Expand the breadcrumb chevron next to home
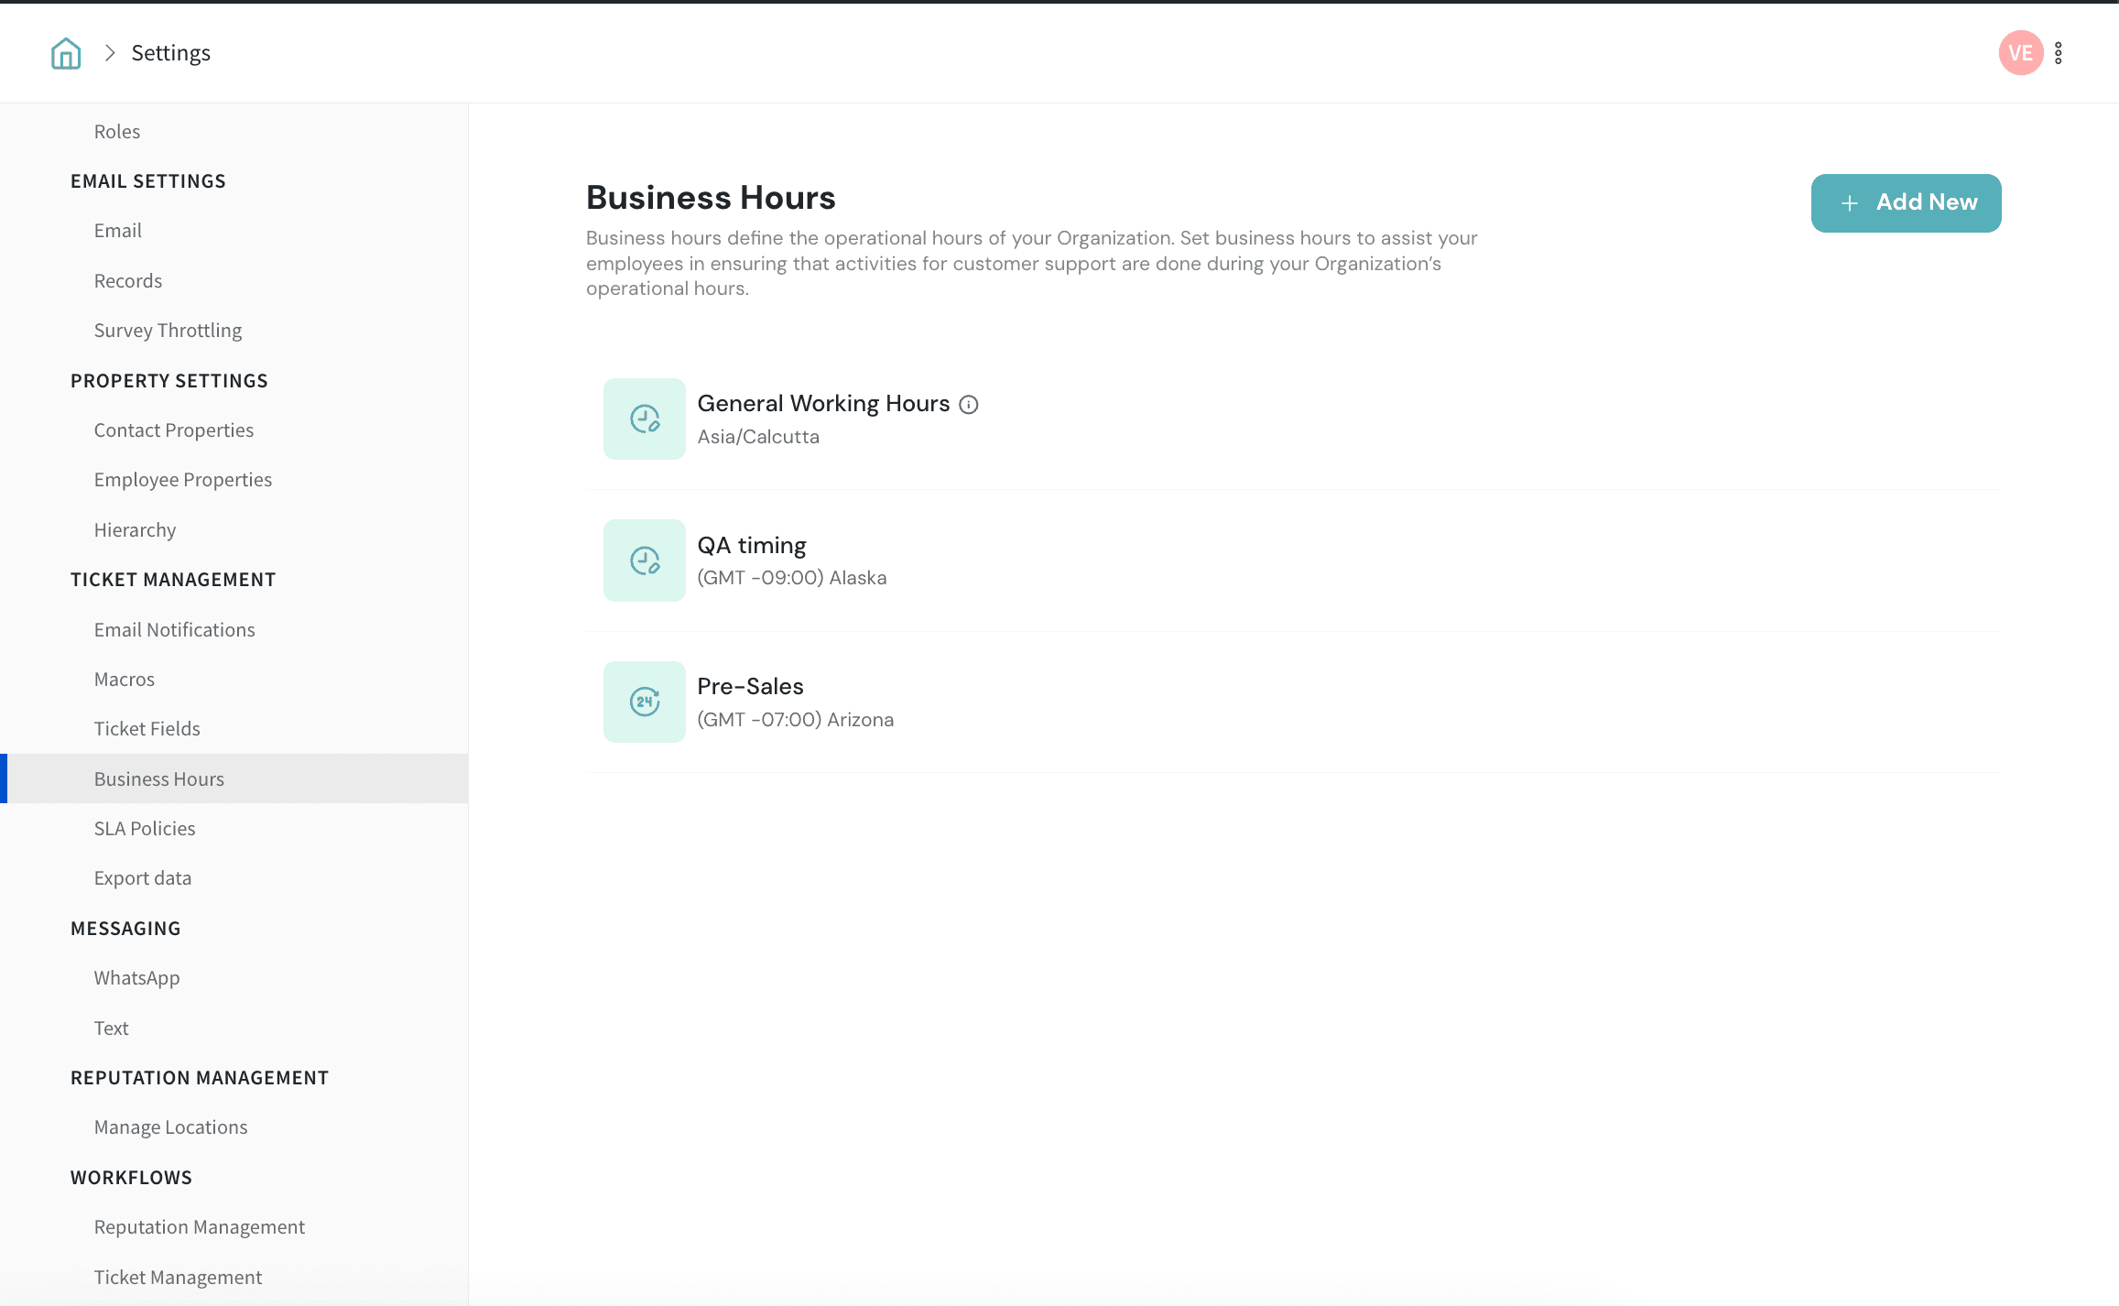Screen dimensions: 2119x1306 coord(109,52)
